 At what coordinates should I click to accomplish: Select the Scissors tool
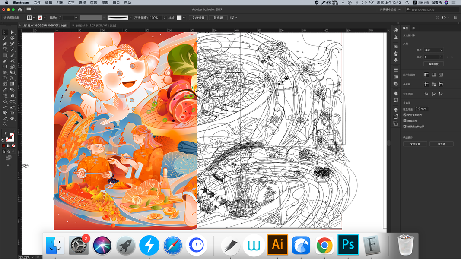coord(12,61)
